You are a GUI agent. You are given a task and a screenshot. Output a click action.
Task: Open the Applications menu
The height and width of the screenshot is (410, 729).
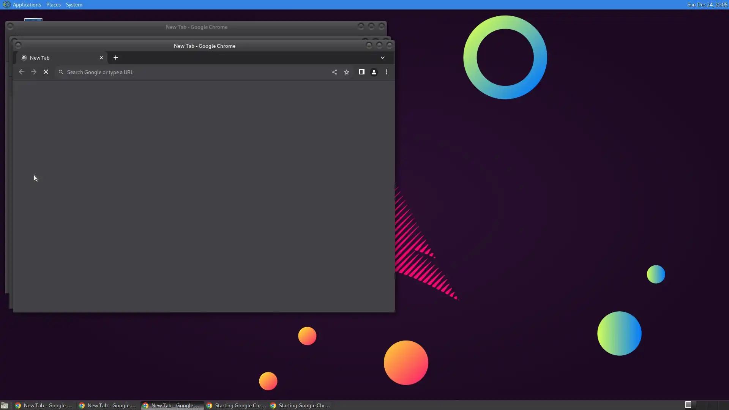(x=27, y=5)
